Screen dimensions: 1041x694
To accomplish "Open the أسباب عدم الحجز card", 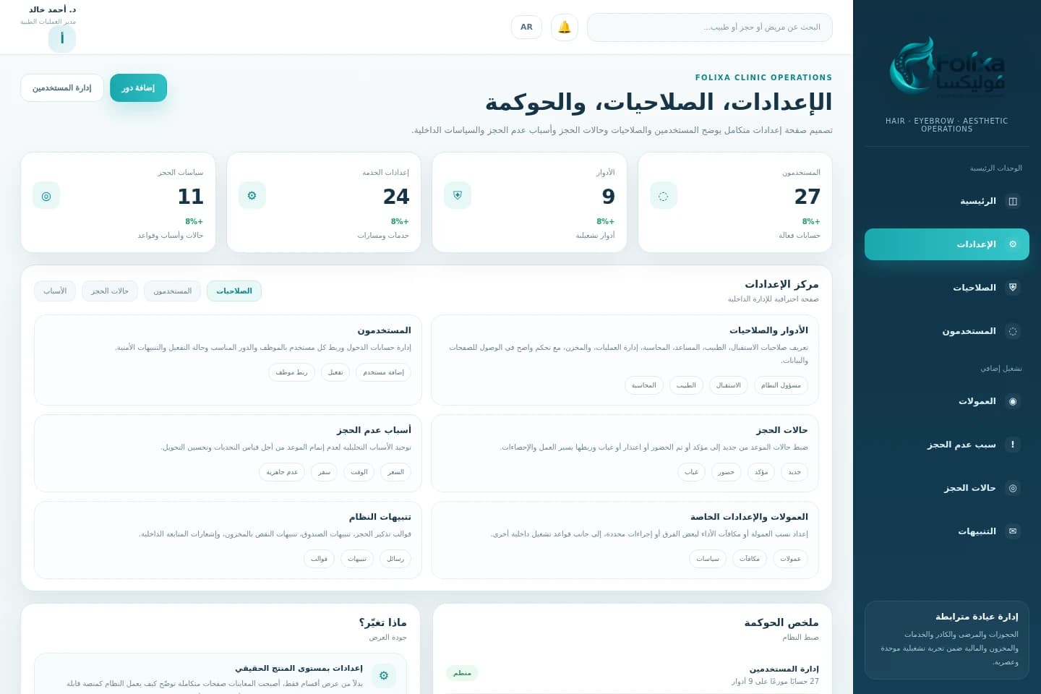I will click(x=228, y=453).
